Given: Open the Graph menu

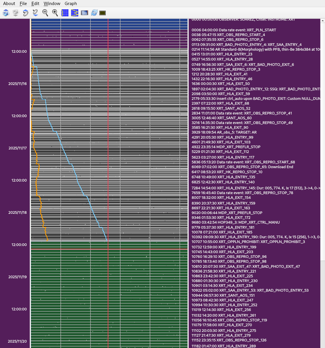Looking at the screenshot, I should 71,4.
